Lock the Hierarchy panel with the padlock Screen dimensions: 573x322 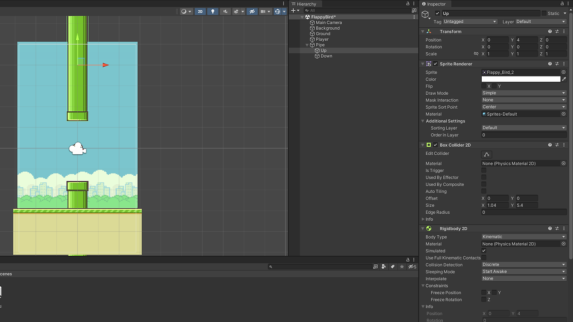(408, 4)
